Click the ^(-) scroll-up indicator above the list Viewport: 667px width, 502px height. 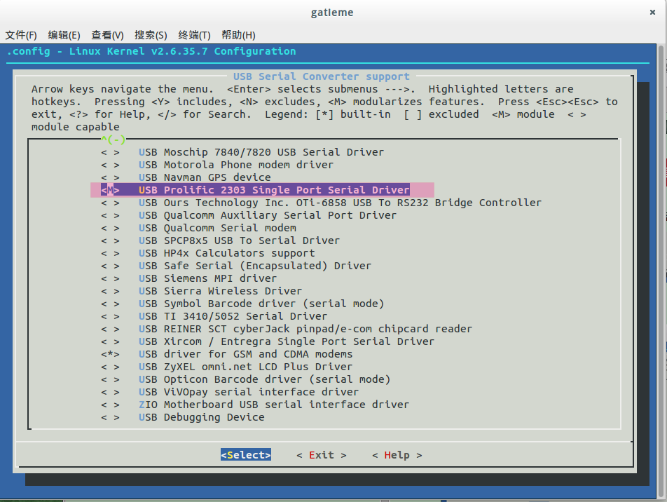[x=112, y=139]
